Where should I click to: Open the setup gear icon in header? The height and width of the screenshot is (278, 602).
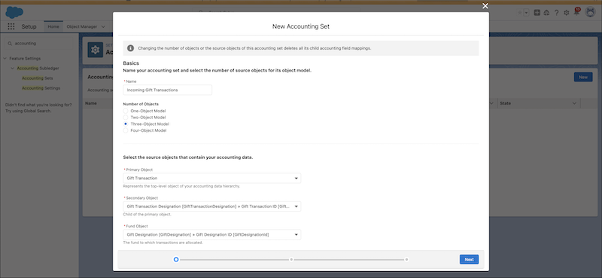(x=567, y=13)
